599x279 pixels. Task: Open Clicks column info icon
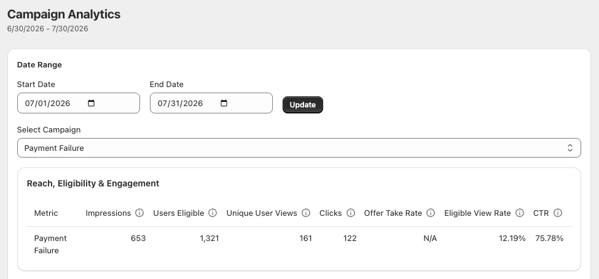coord(351,213)
